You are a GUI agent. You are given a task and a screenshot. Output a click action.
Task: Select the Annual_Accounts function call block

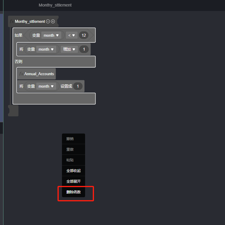click(37, 74)
